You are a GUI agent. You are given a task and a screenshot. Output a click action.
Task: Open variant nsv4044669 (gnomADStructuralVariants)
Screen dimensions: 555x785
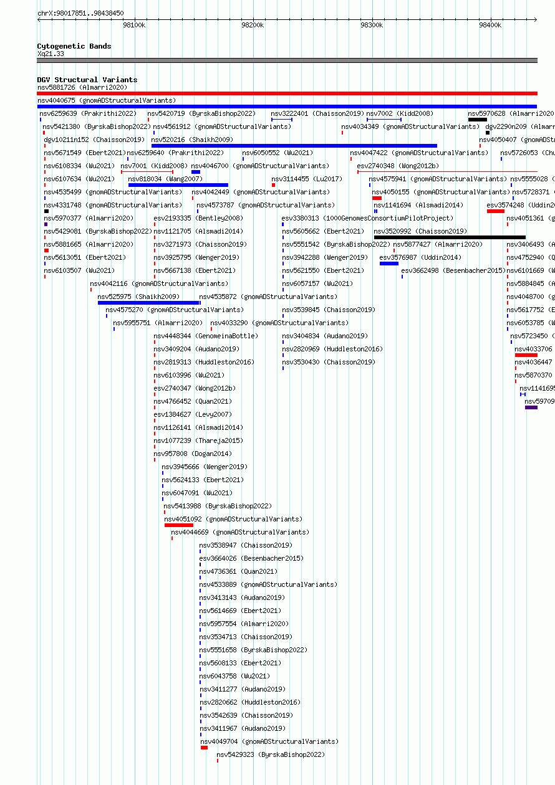pos(240,532)
